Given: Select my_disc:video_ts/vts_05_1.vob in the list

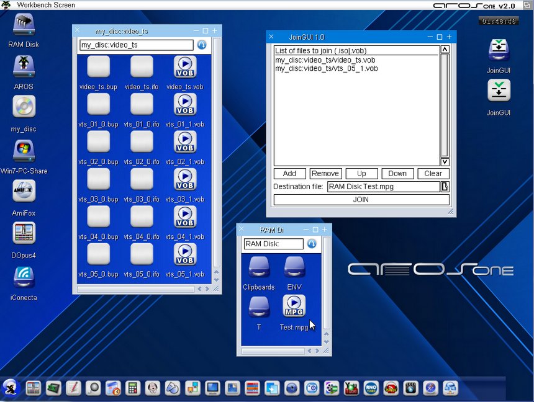Looking at the screenshot, I should point(326,68).
